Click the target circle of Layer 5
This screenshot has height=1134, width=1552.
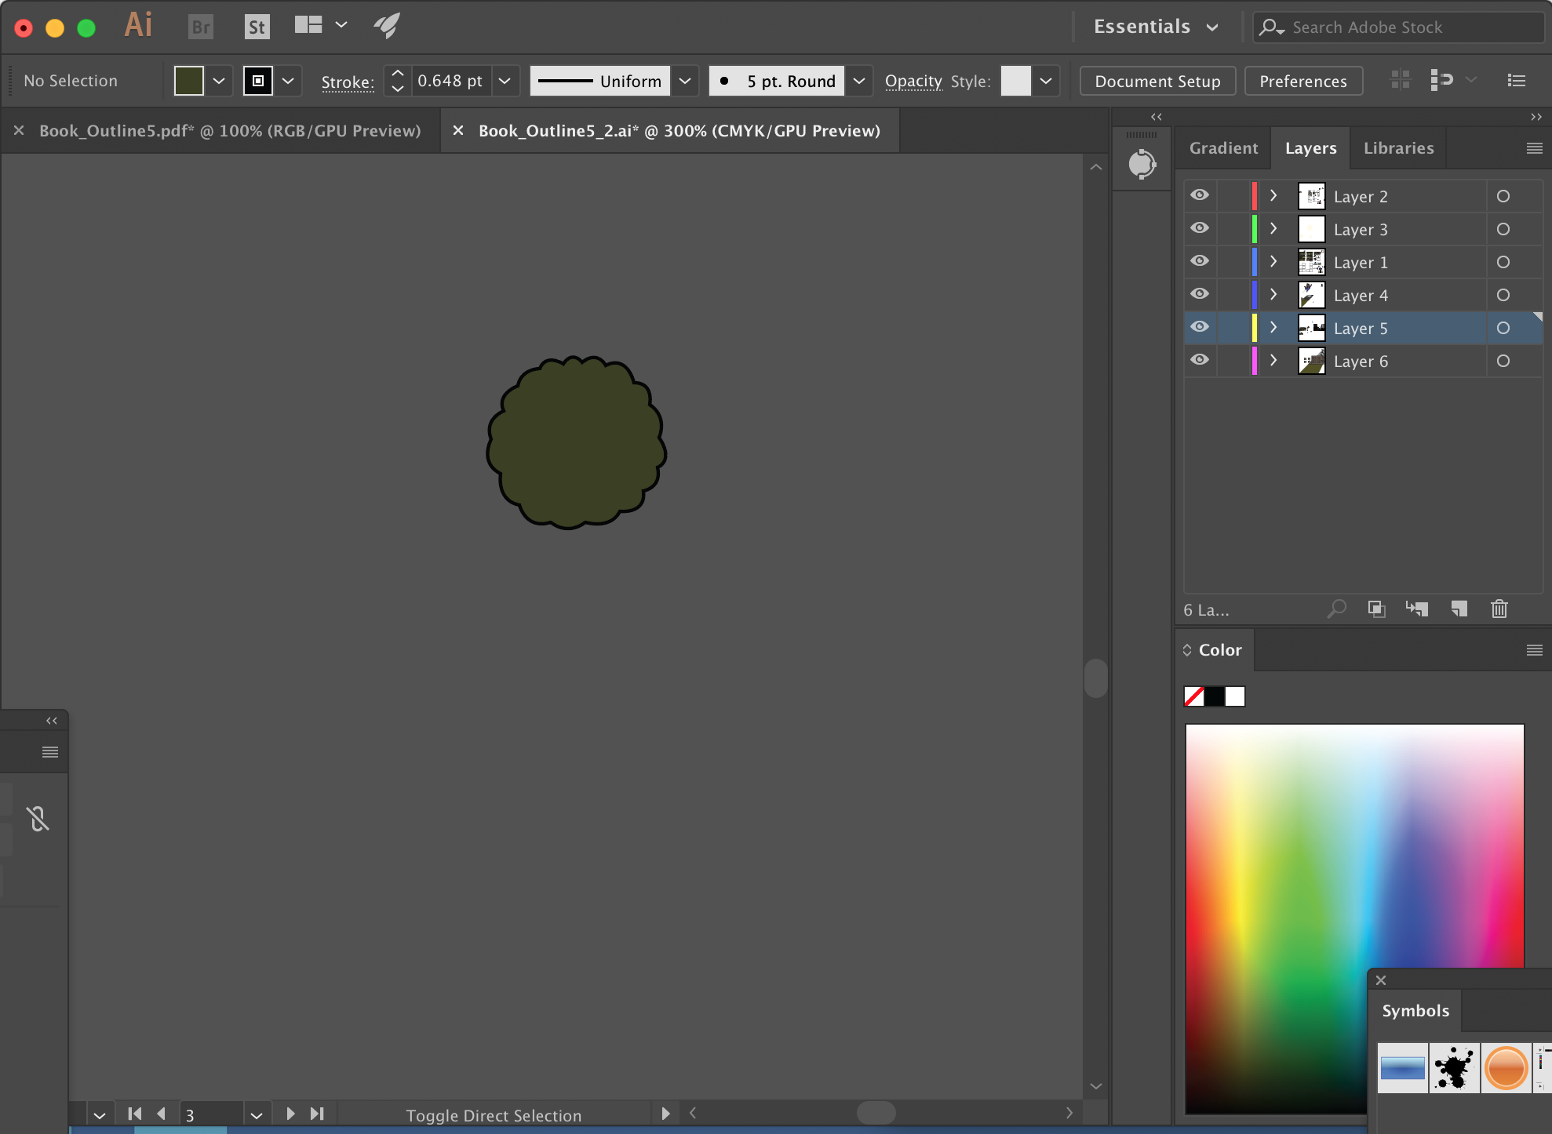pos(1503,328)
